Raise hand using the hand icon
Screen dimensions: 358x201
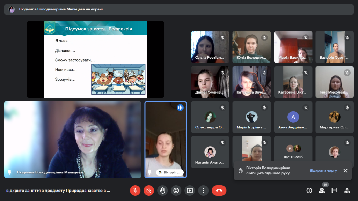(x=162, y=191)
